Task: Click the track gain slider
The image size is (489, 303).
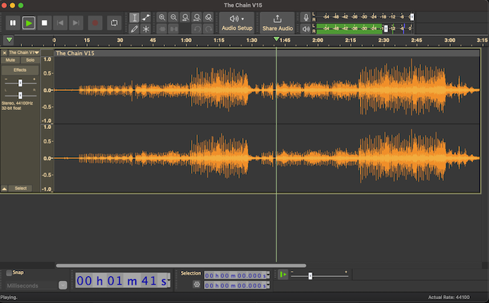Action: coord(21,83)
